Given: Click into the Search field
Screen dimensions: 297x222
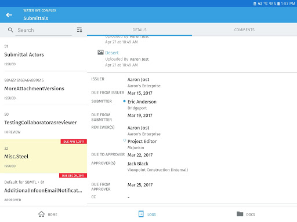Looking at the screenshot, I should pos(44,30).
